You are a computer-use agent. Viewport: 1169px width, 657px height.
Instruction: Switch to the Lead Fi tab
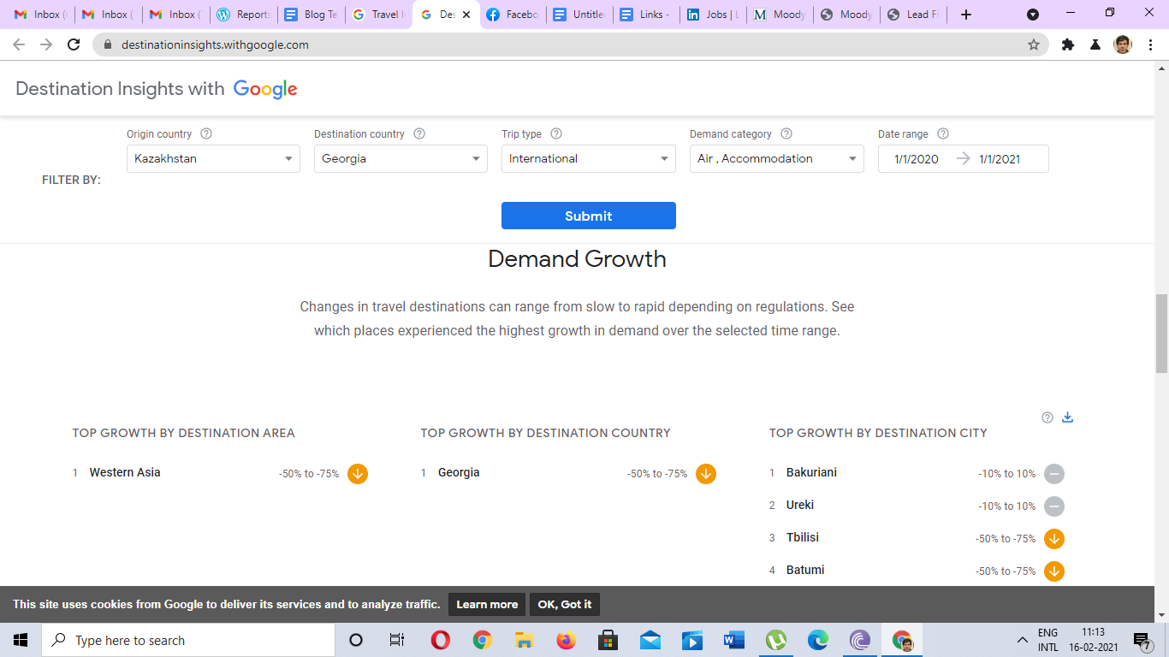[x=914, y=15]
